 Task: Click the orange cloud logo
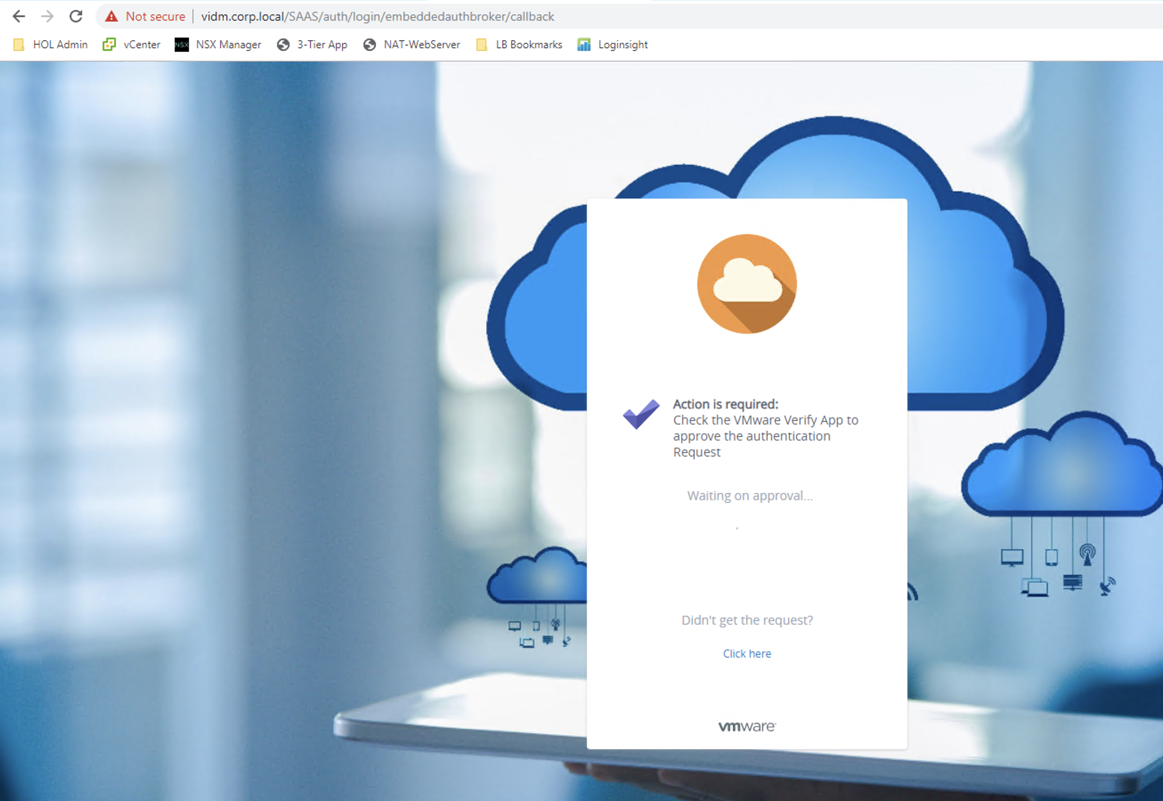point(747,284)
